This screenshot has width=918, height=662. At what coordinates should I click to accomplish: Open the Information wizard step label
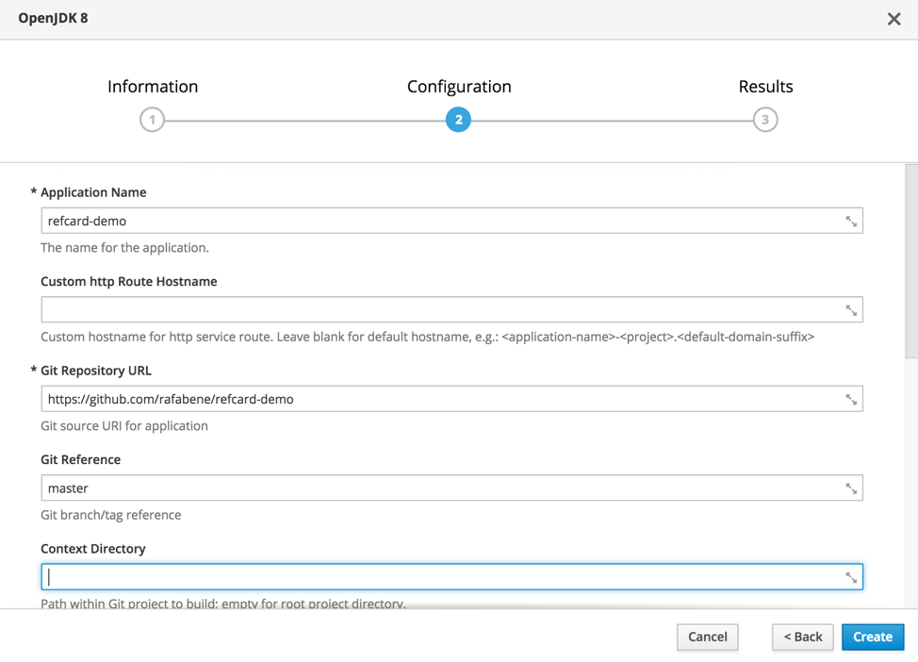[x=153, y=87]
